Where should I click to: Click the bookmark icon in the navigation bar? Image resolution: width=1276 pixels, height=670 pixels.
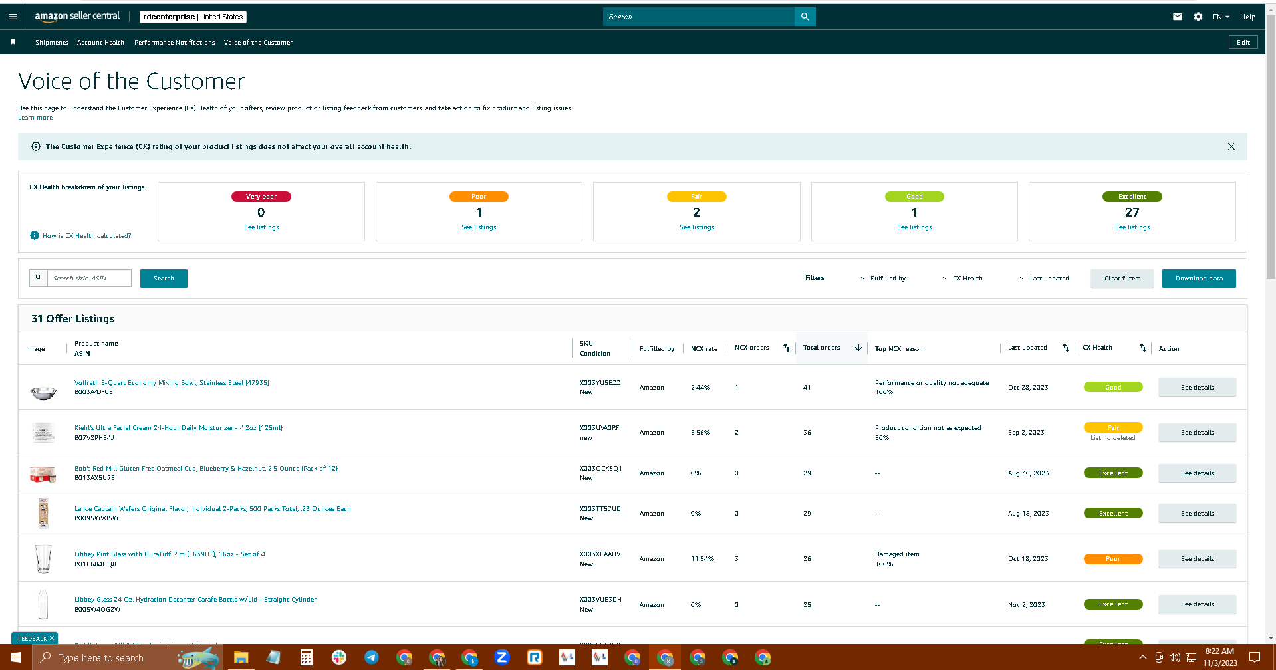click(13, 42)
